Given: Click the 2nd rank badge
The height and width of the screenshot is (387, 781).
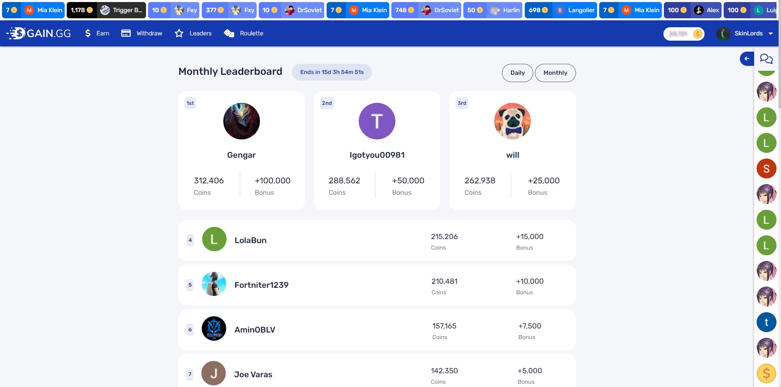Looking at the screenshot, I should click(327, 103).
